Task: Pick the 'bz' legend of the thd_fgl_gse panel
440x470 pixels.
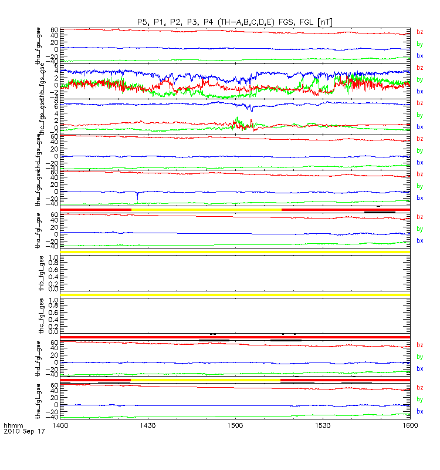Action: 419,345
